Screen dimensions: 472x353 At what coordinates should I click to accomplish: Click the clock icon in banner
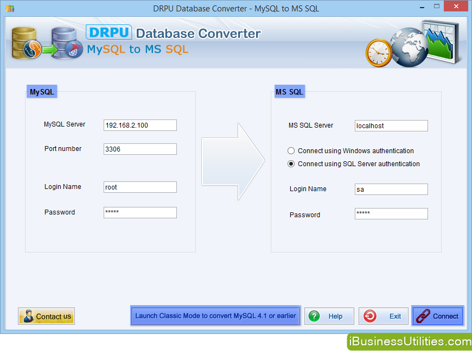[379, 53]
